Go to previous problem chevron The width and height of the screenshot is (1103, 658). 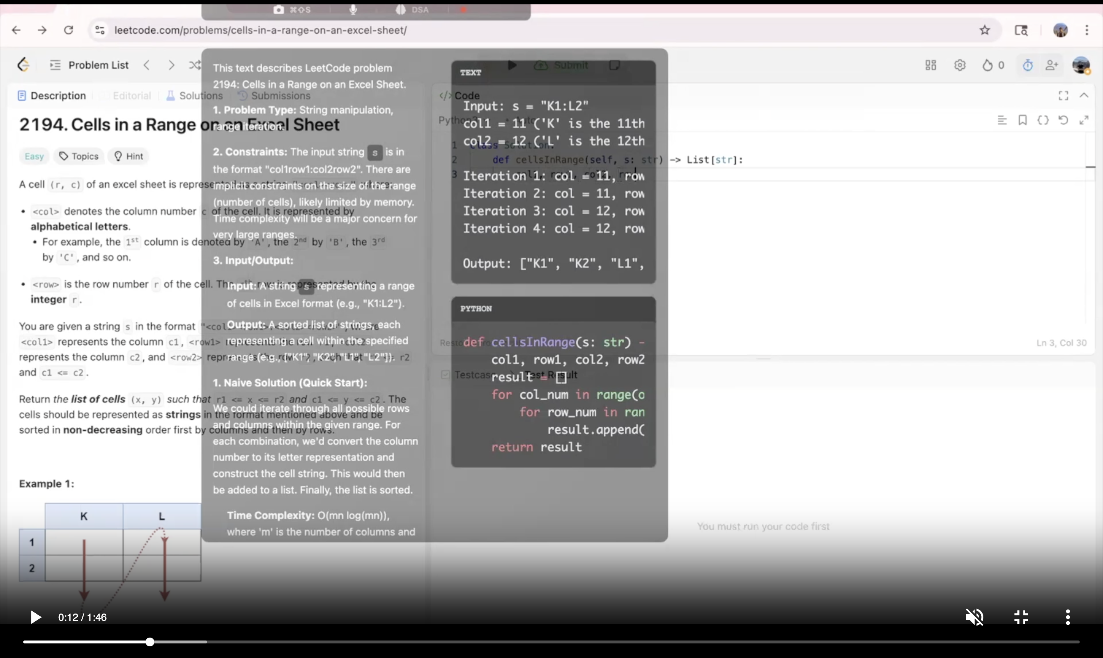pos(147,65)
